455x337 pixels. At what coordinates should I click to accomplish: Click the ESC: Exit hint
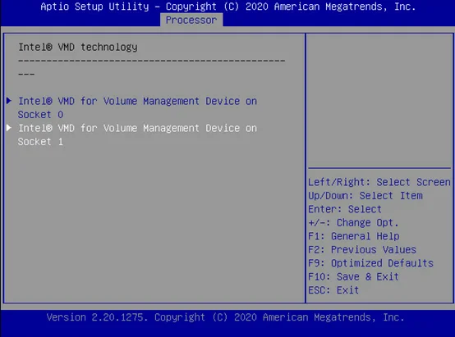coord(333,290)
